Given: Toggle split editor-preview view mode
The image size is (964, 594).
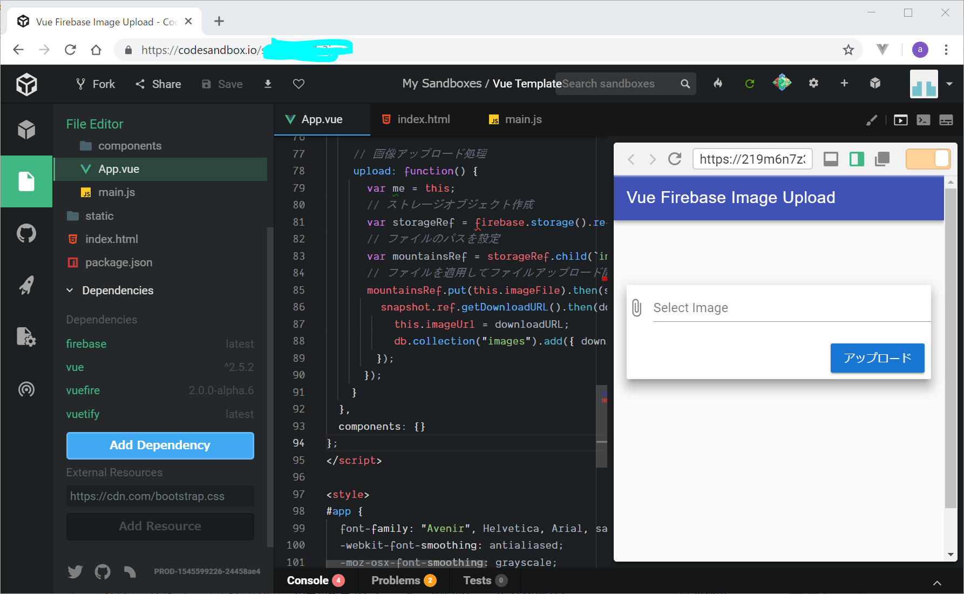Looking at the screenshot, I should 857,159.
